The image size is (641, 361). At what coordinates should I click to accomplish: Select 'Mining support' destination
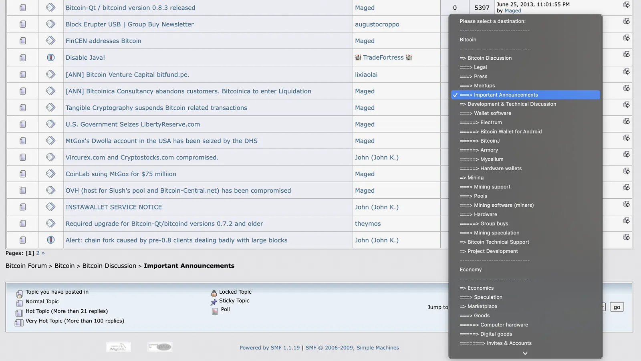pyautogui.click(x=525, y=187)
